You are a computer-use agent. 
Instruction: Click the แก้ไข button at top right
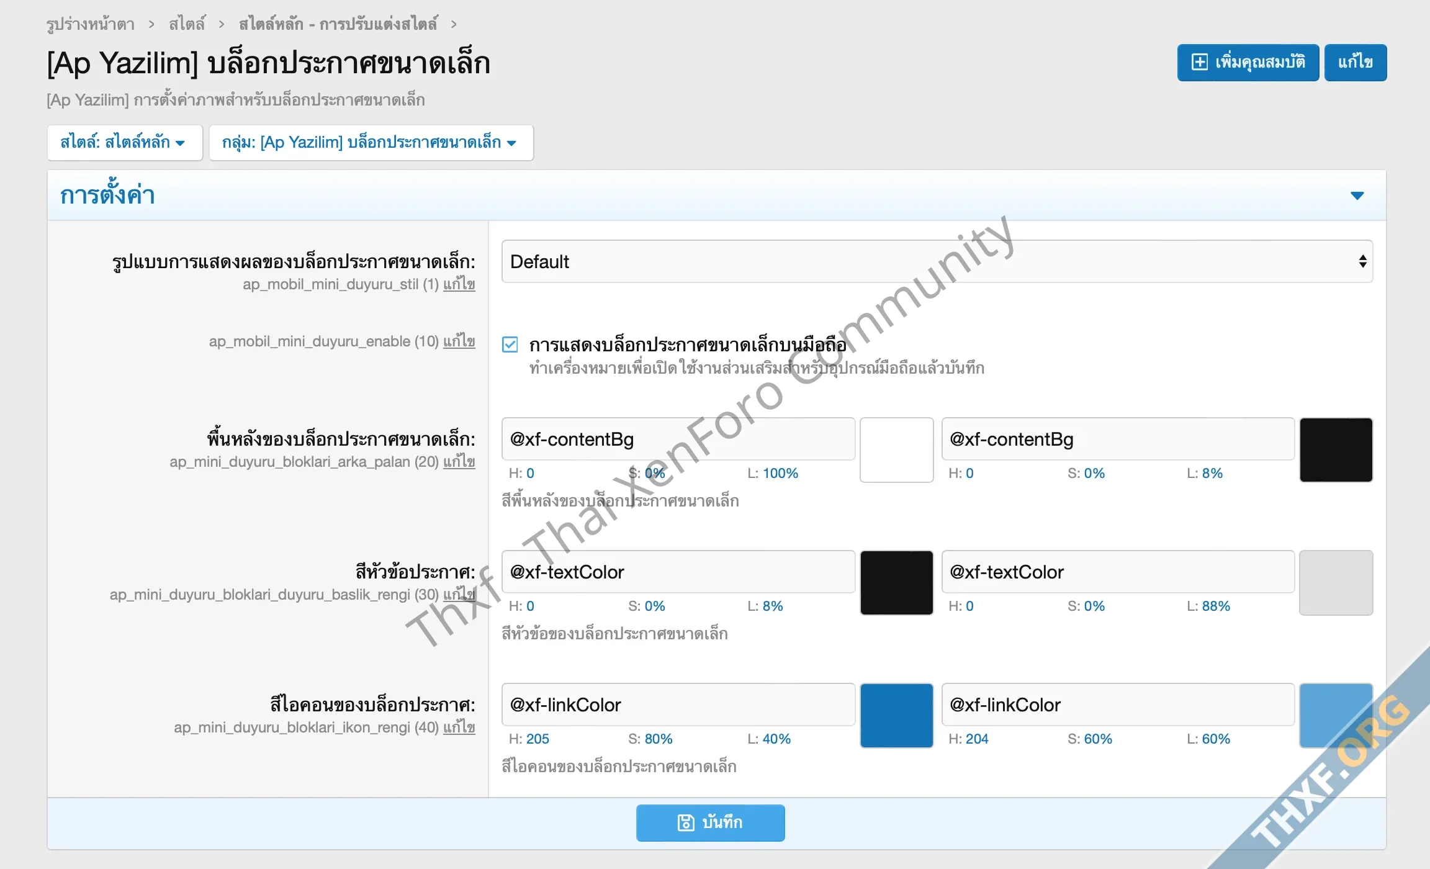(1355, 62)
